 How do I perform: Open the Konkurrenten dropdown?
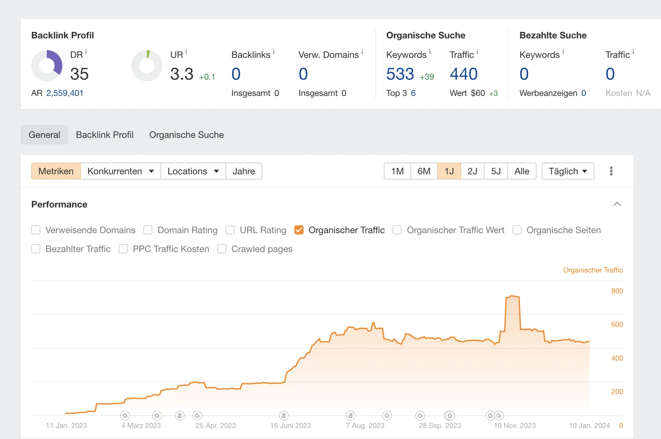coord(121,171)
